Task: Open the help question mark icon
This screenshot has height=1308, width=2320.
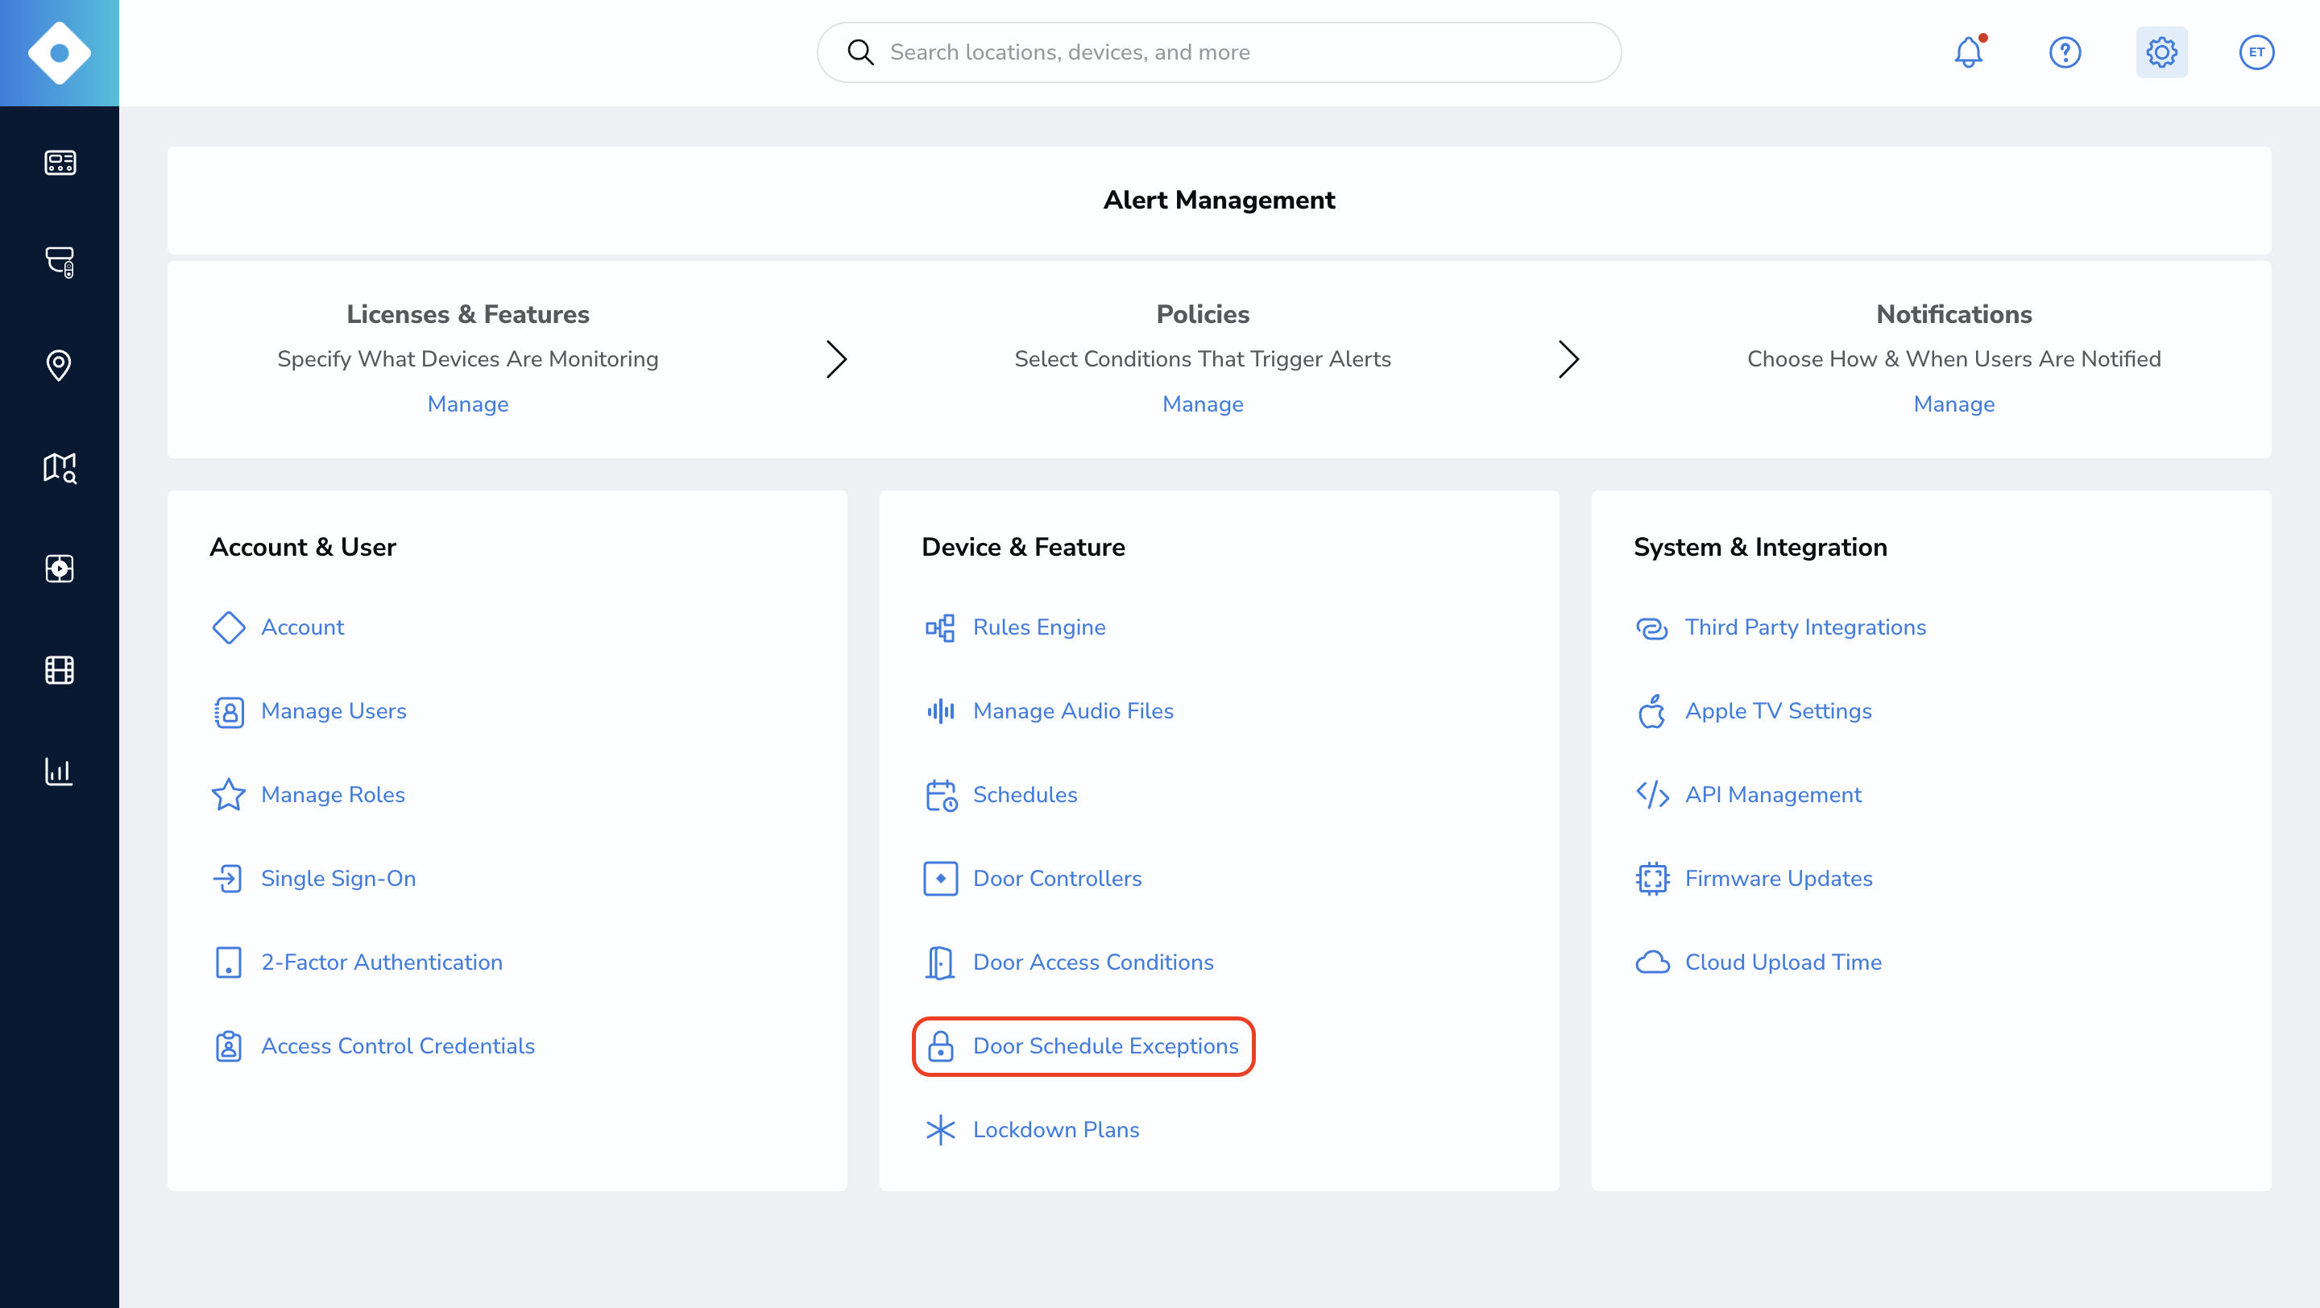Action: click(x=2064, y=52)
